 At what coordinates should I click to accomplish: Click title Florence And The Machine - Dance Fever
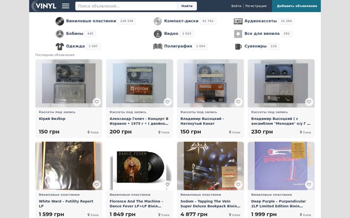[137, 204]
